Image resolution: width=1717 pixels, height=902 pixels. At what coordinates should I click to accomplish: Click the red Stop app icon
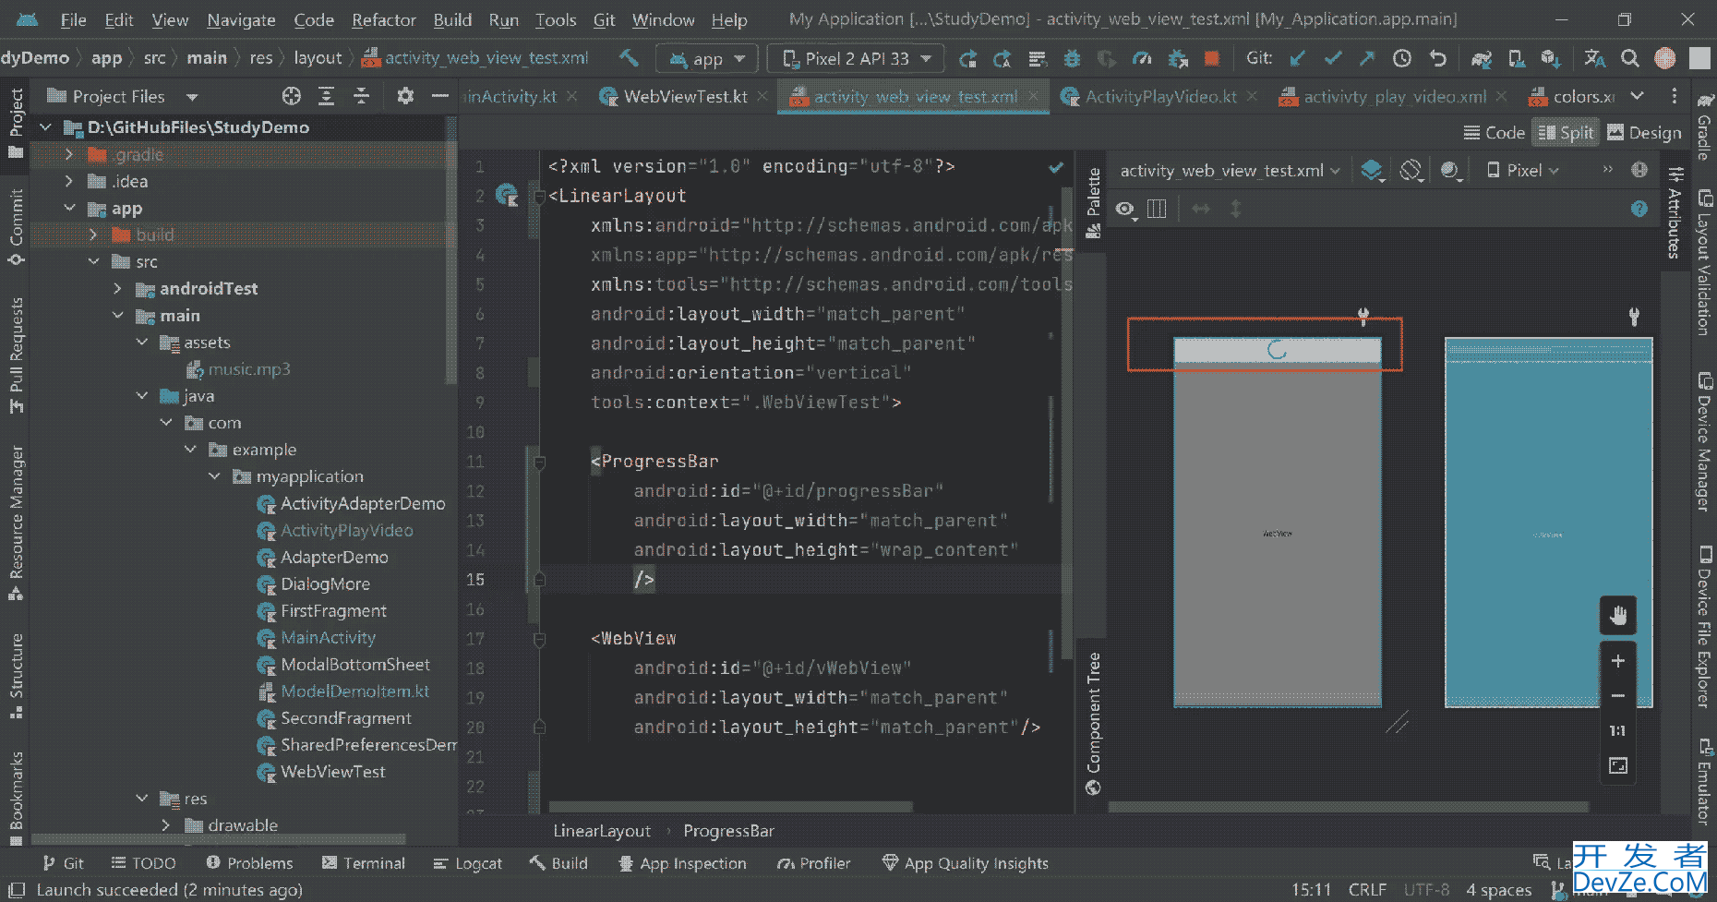tap(1212, 59)
